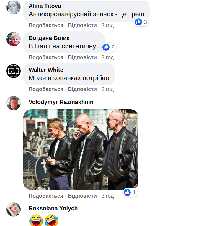Open Walter White's Rammstein logo avatar
214x226 pixels.
tap(14, 71)
